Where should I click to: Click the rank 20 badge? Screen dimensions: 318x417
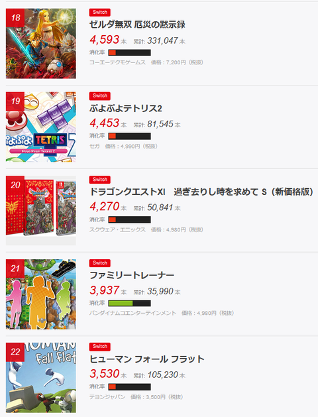pos(15,185)
